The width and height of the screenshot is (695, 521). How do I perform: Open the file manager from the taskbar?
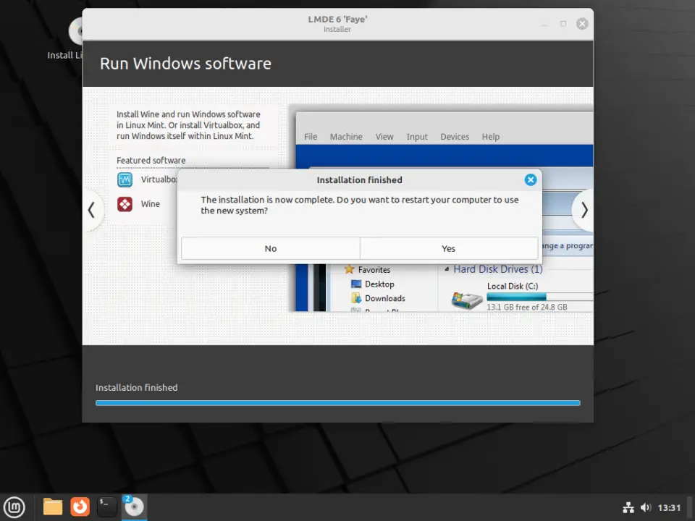pos(52,507)
